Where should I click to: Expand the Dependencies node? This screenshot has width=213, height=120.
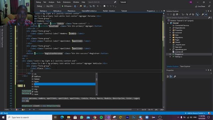(170, 28)
